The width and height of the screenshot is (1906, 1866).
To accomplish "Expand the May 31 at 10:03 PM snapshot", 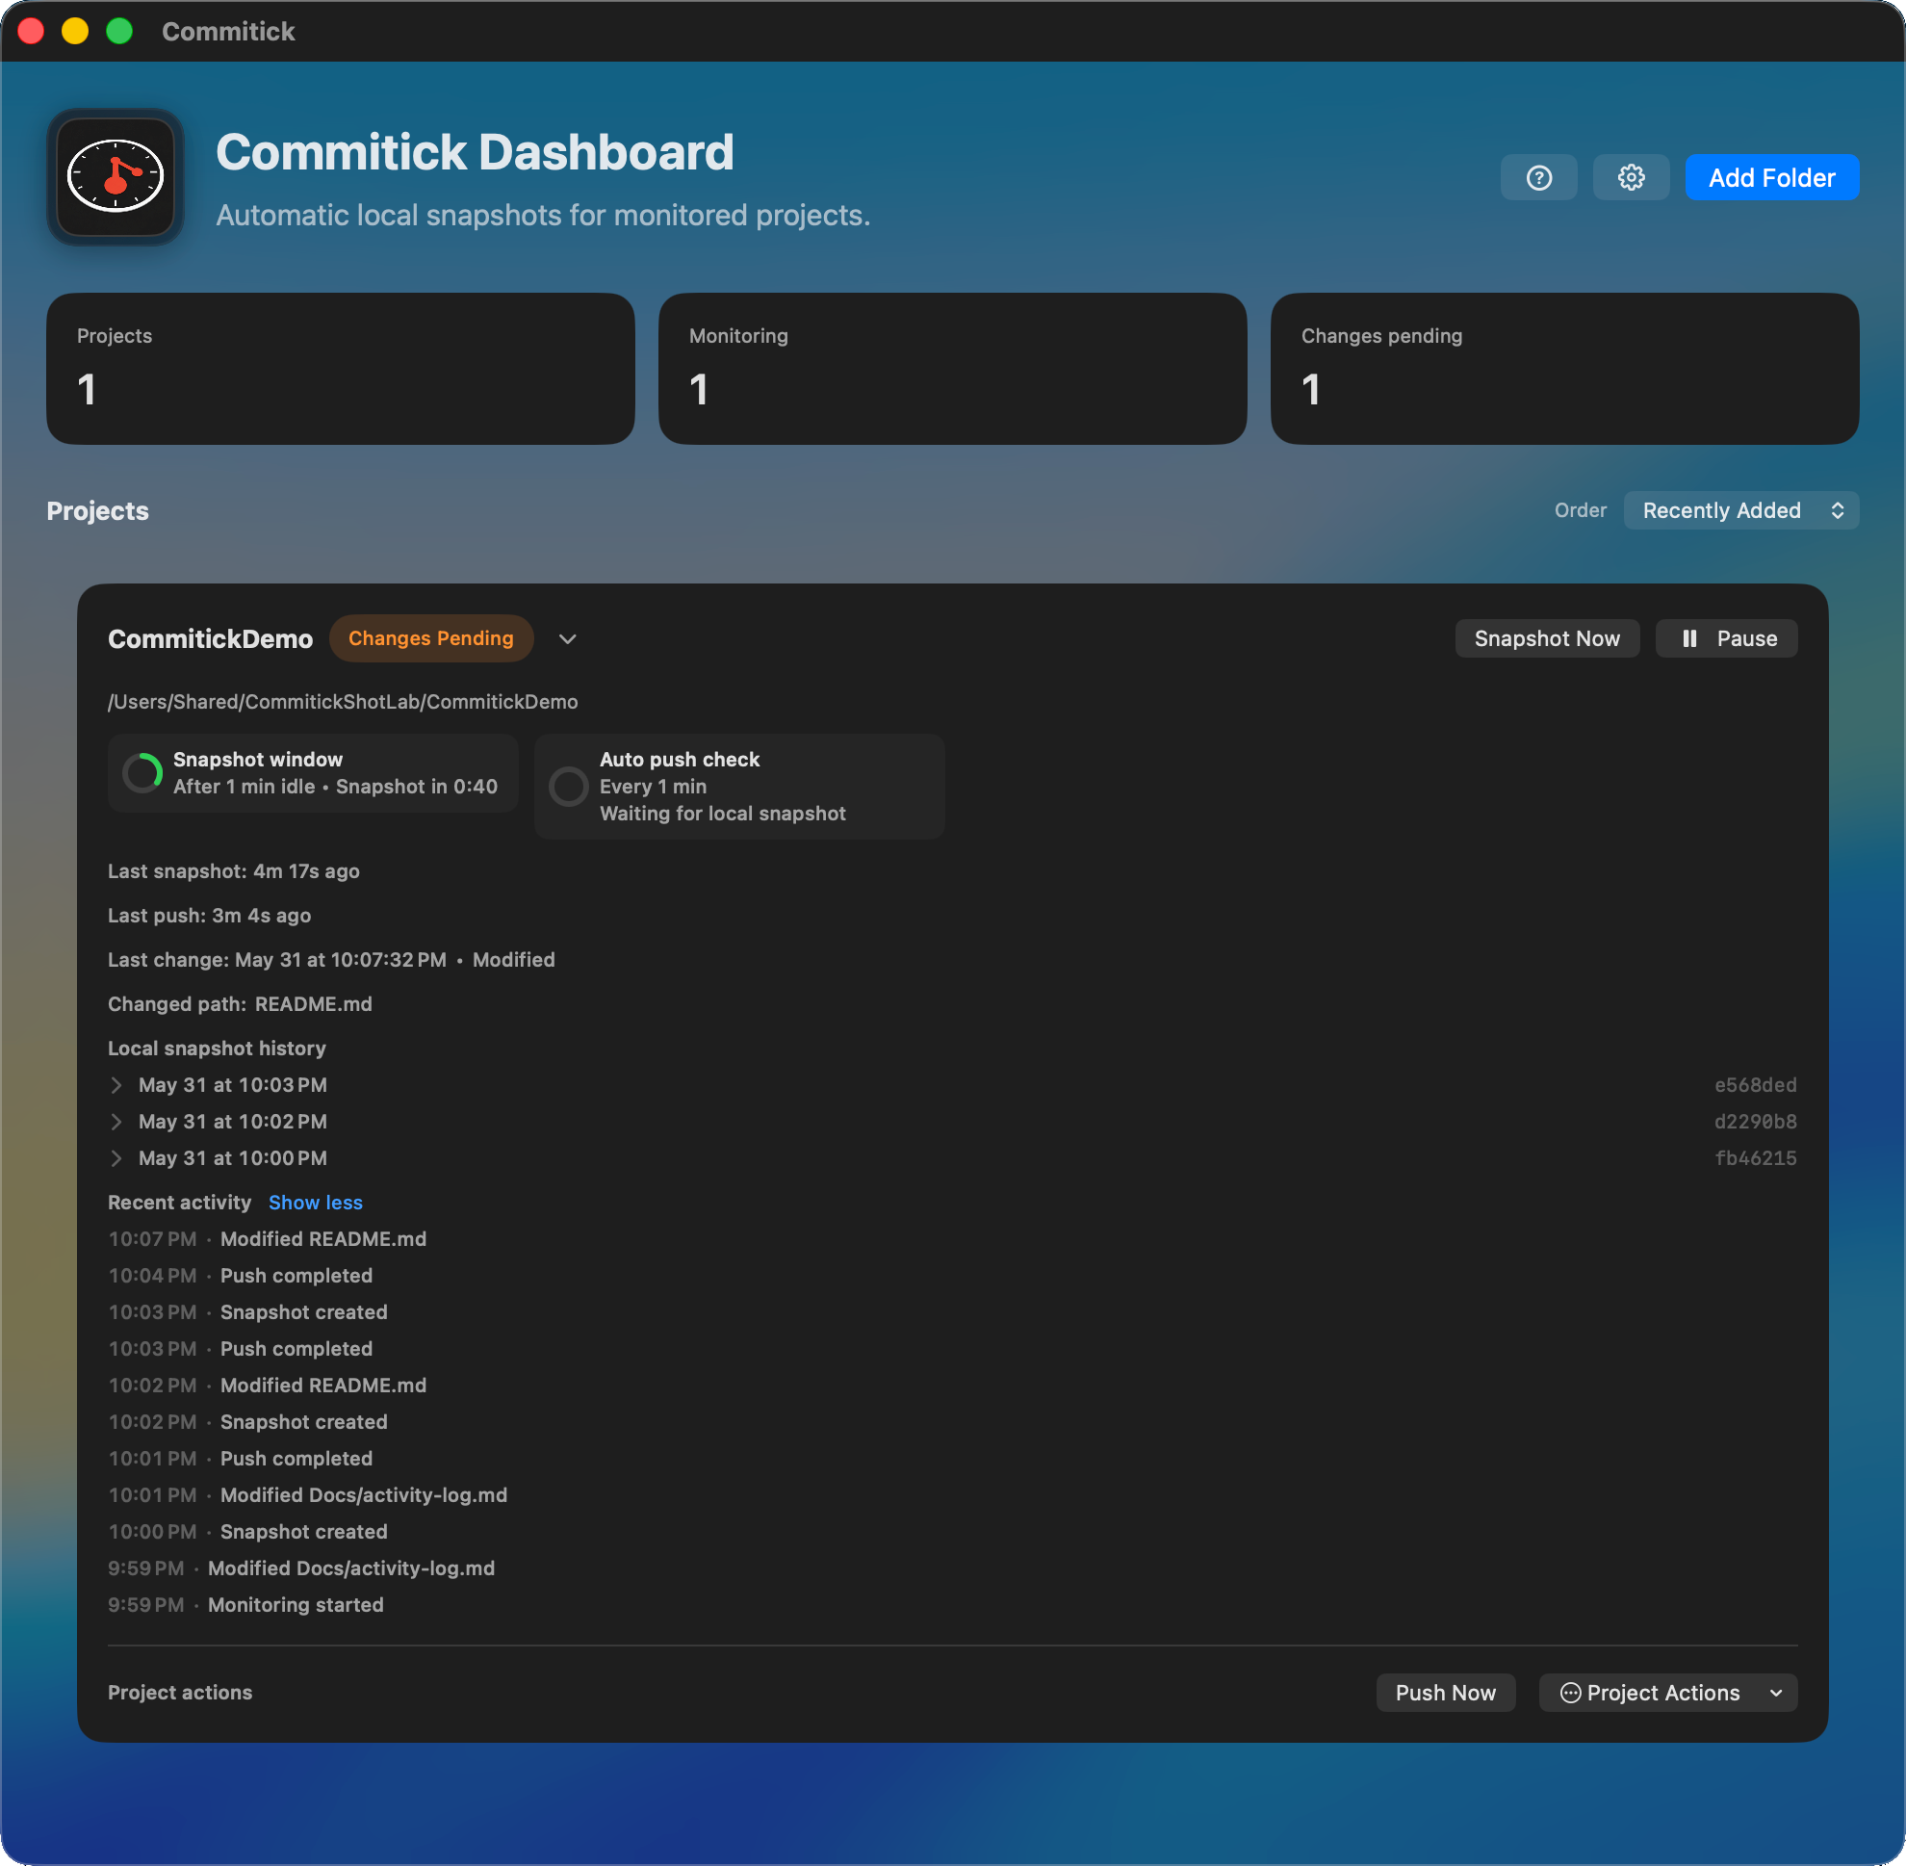I will coord(116,1085).
